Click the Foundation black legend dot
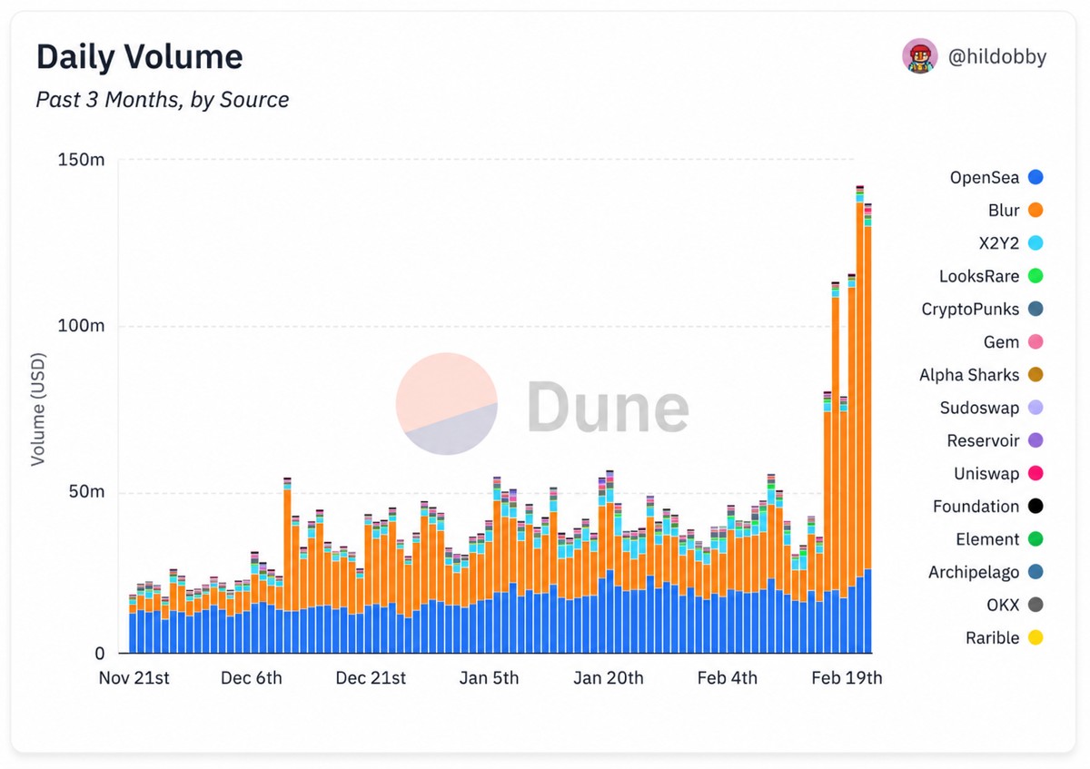This screenshot has width=1090, height=769. tap(1035, 506)
